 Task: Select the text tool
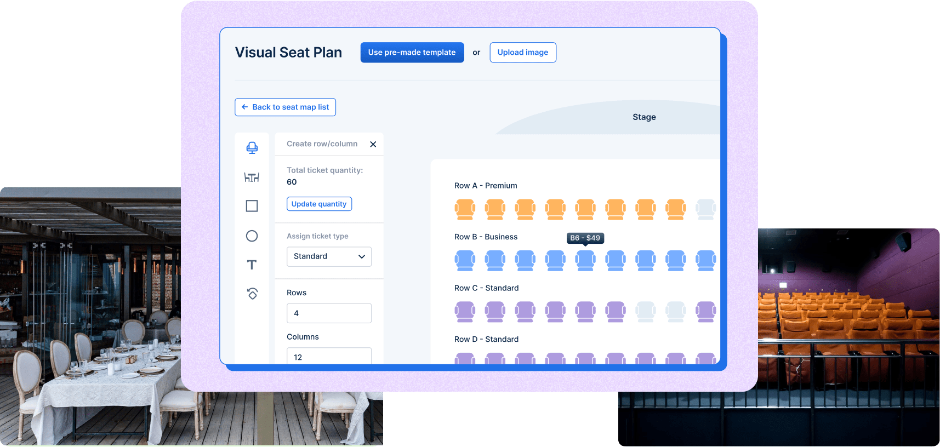[252, 265]
